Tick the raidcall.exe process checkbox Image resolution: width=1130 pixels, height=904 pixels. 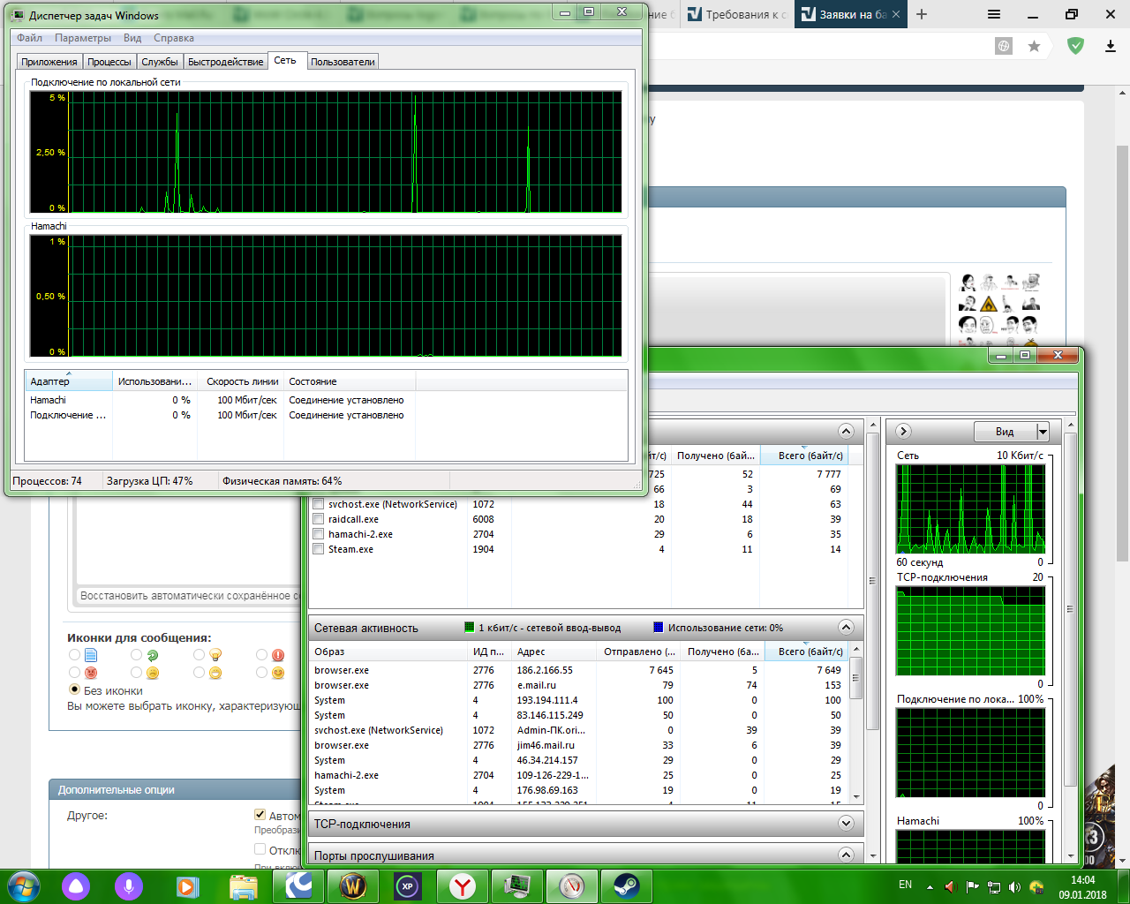[319, 519]
